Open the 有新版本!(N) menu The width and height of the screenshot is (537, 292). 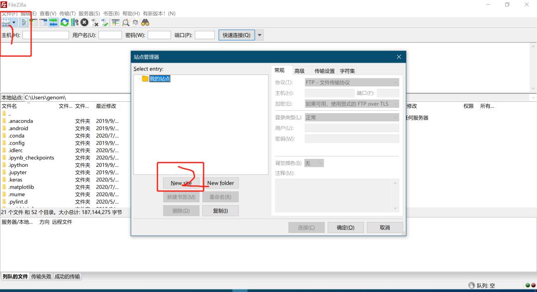tap(159, 13)
